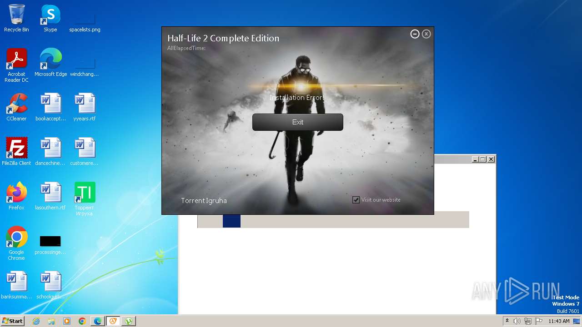This screenshot has height=327, width=582.
Task: Minimize the background white window
Action: (x=475, y=159)
